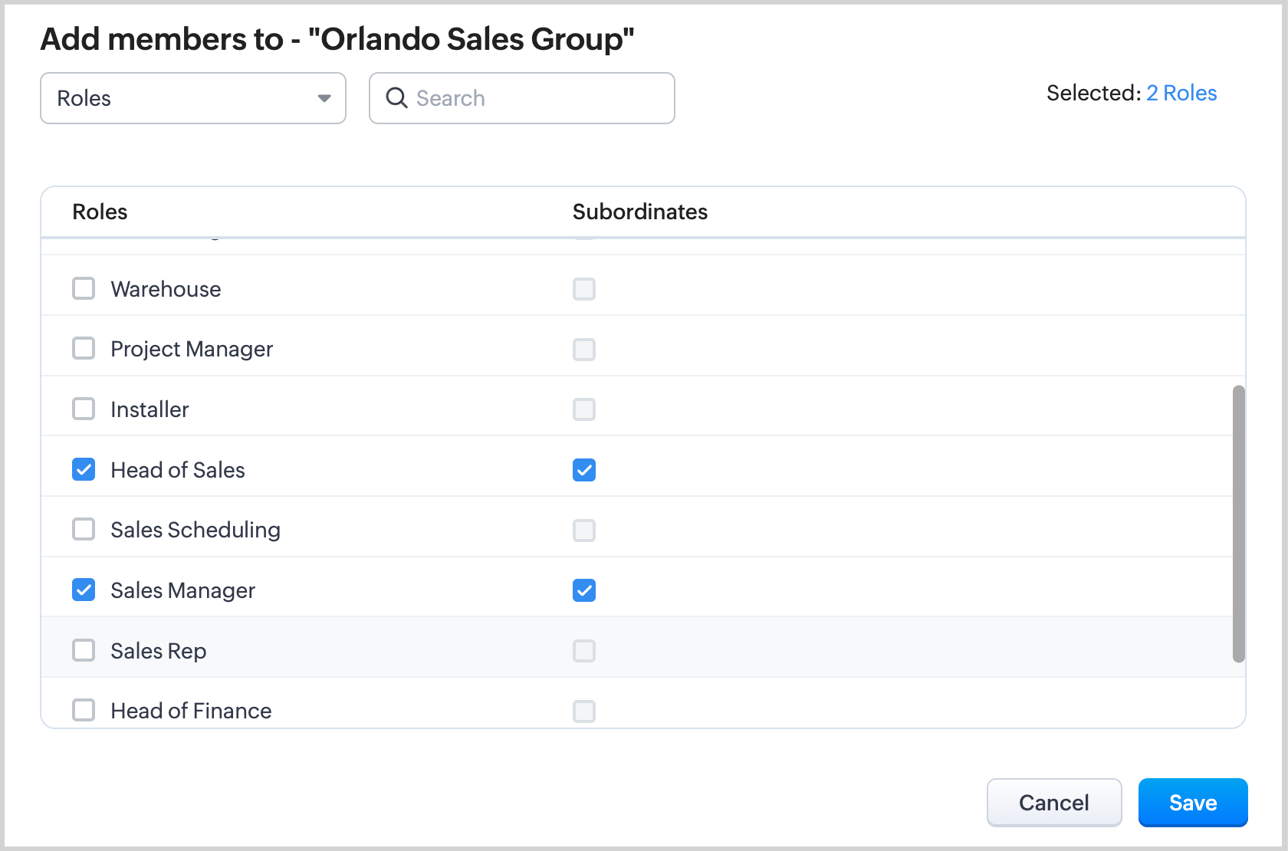Viewport: 1288px width, 851px height.
Task: Select the Head of Finance checkbox
Action: (84, 710)
